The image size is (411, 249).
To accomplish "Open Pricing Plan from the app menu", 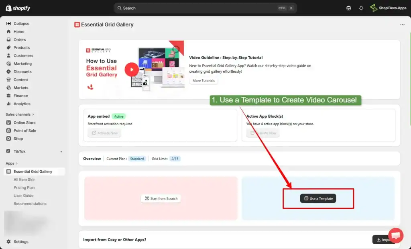I will click(24, 188).
